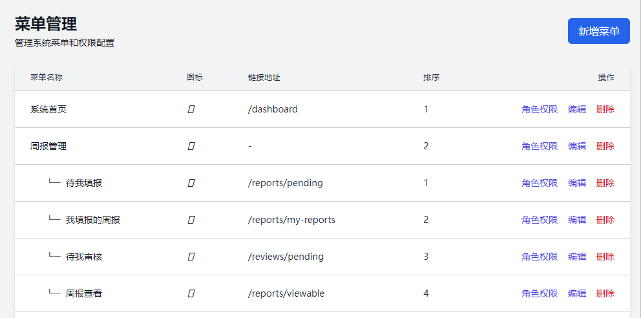Viewport: 641px width, 318px height.
Task: Click the 排序 column header
Action: [x=431, y=78]
